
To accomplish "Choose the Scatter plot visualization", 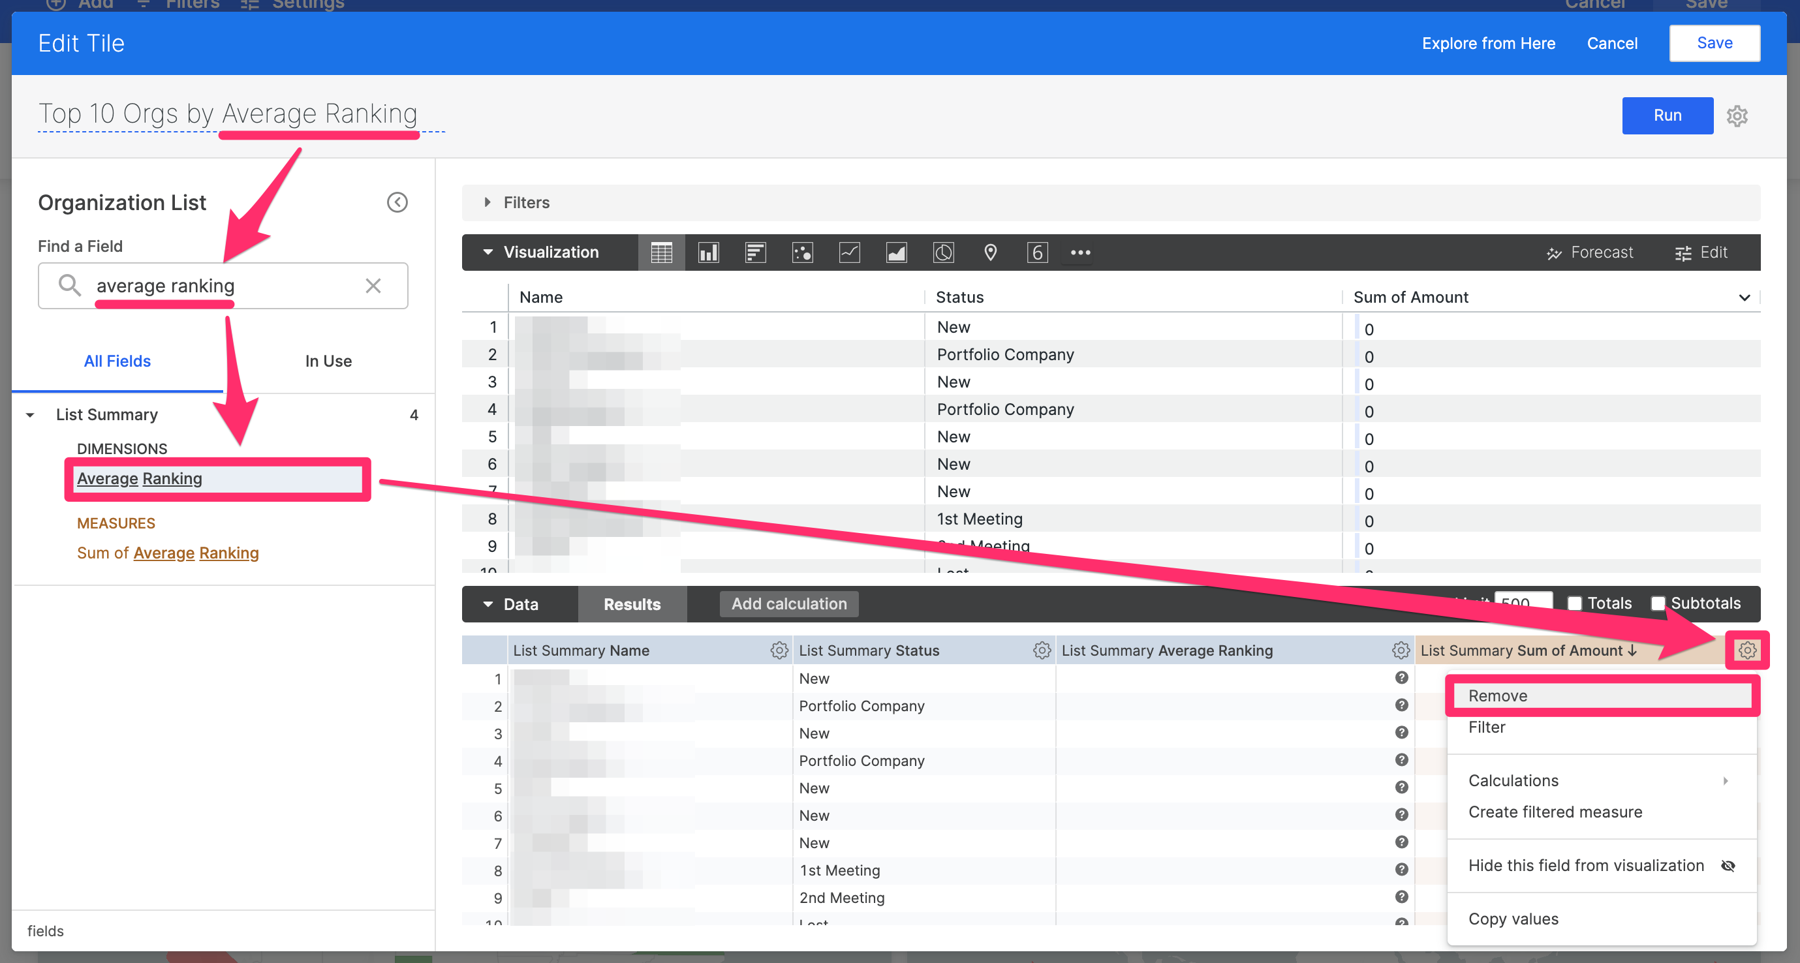I will 802,252.
